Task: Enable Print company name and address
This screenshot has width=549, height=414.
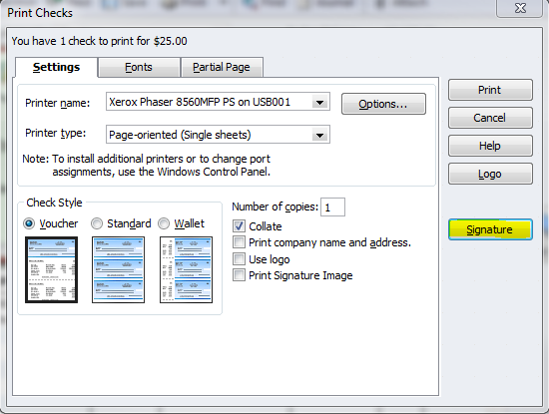Action: click(240, 242)
